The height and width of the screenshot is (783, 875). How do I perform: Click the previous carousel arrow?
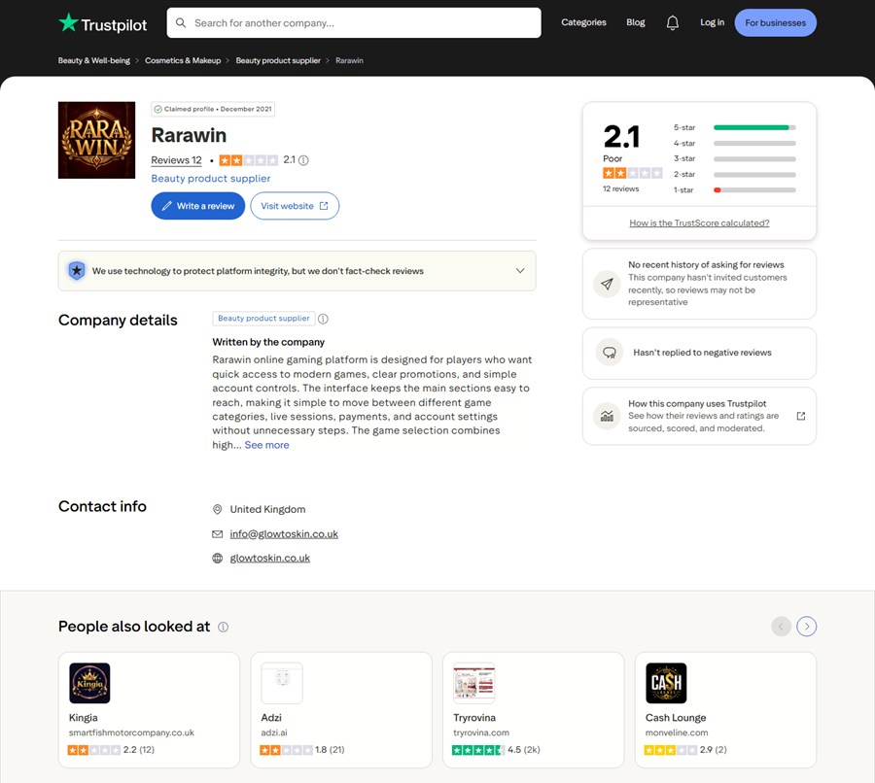tap(782, 627)
